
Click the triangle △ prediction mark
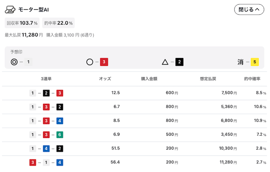(165, 62)
